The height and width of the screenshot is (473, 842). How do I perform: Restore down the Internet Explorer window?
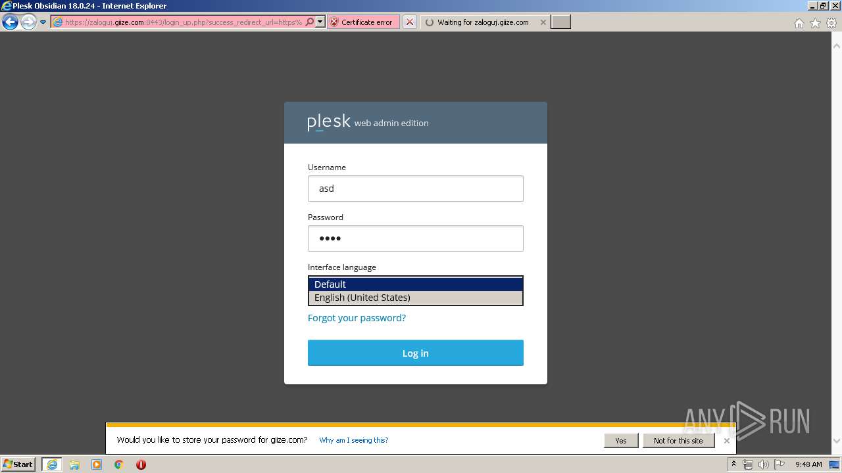823,5
